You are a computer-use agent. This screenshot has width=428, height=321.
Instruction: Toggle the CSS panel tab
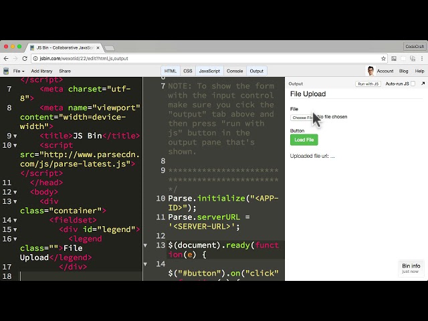coord(188,71)
